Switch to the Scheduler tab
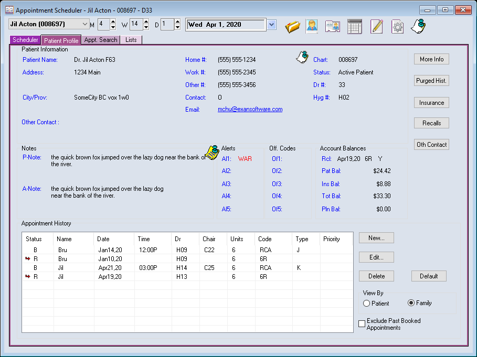Image resolution: width=477 pixels, height=357 pixels. pos(25,40)
